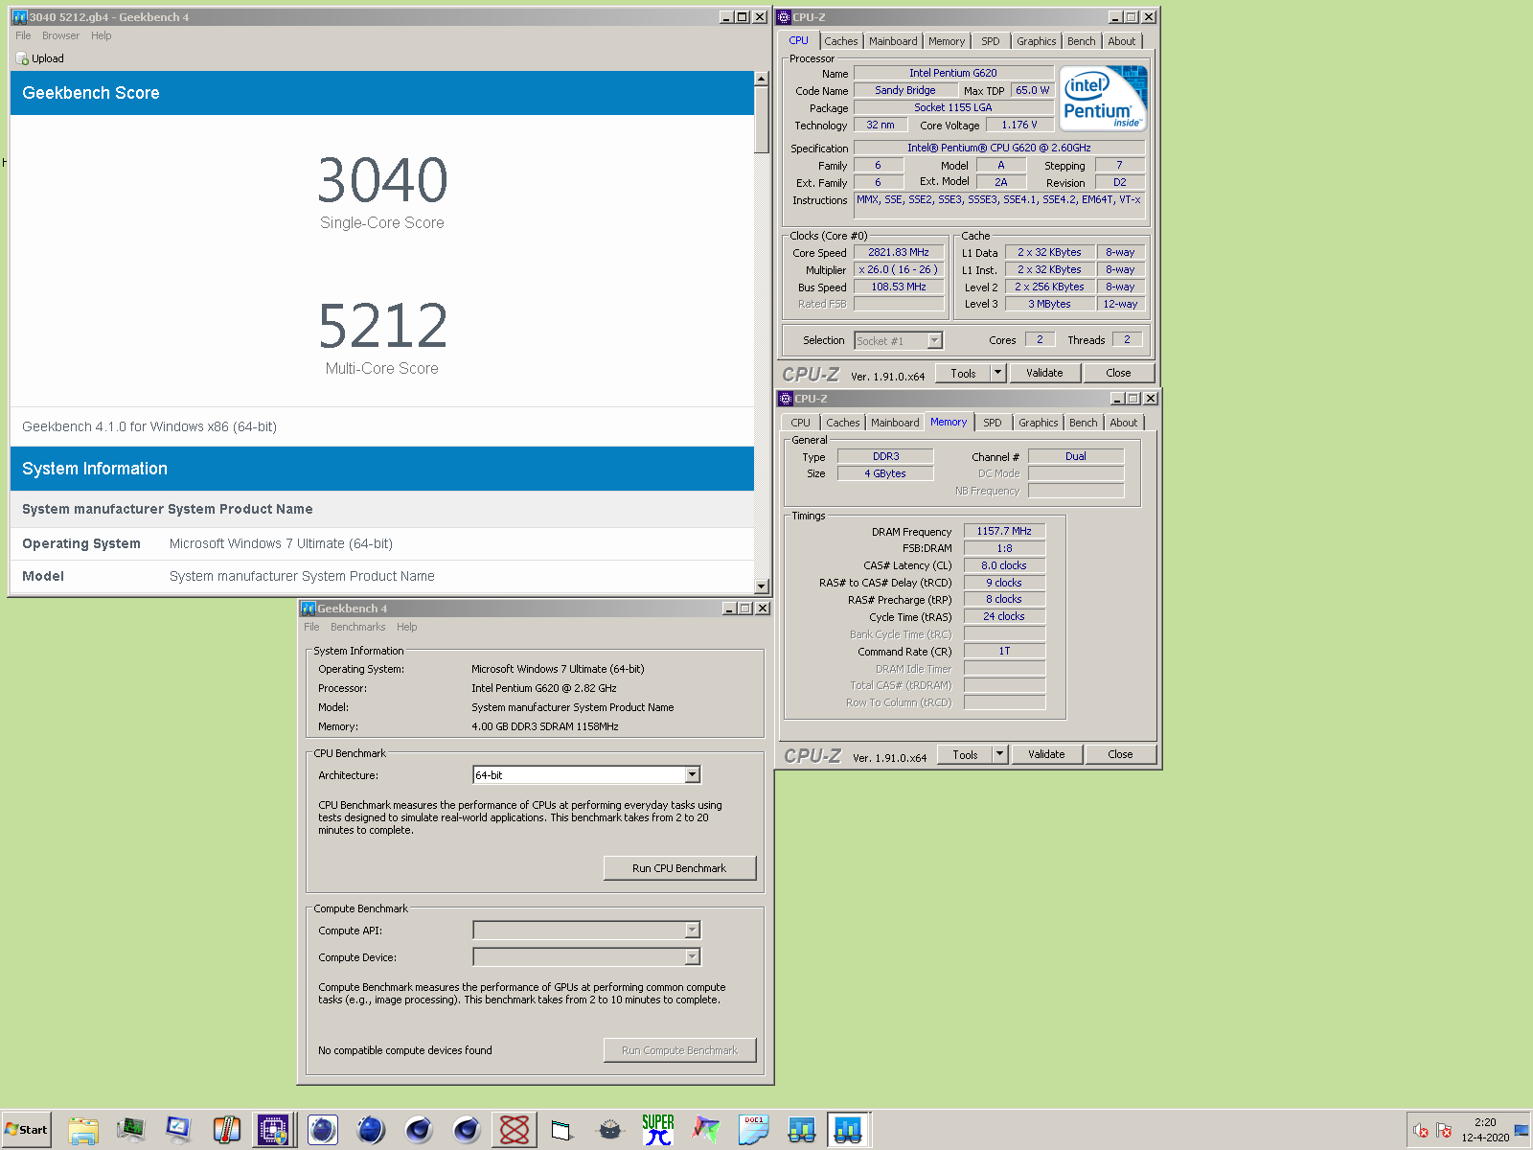The width and height of the screenshot is (1533, 1150).
Task: Click title bar icon of upper CPU-Z window
Action: pyautogui.click(x=784, y=17)
